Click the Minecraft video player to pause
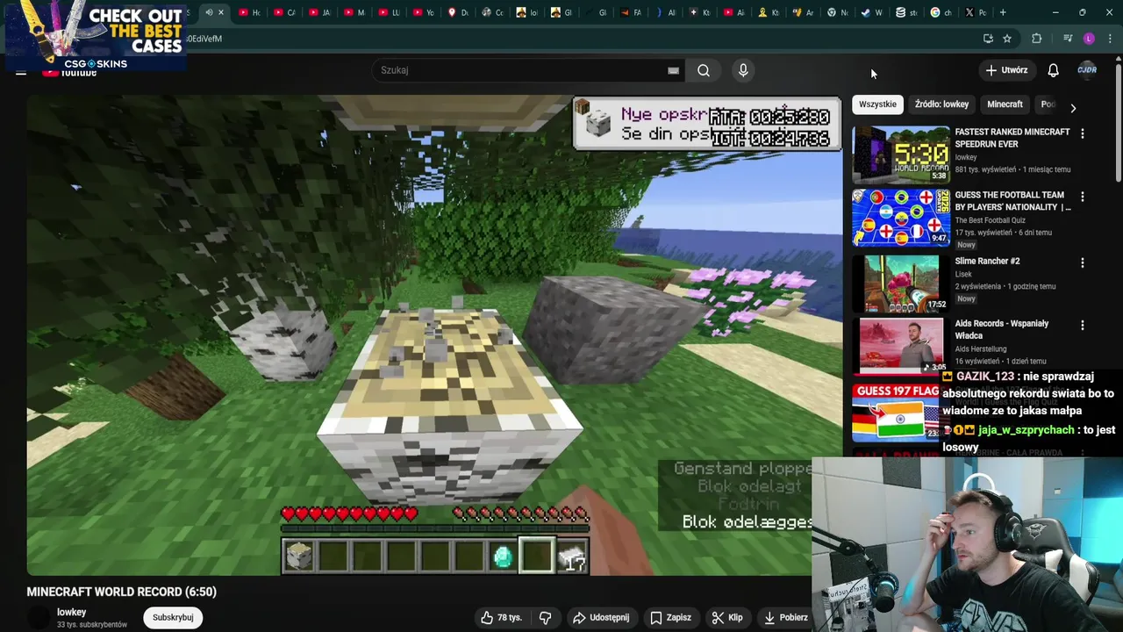The height and width of the screenshot is (632, 1123). click(433, 335)
